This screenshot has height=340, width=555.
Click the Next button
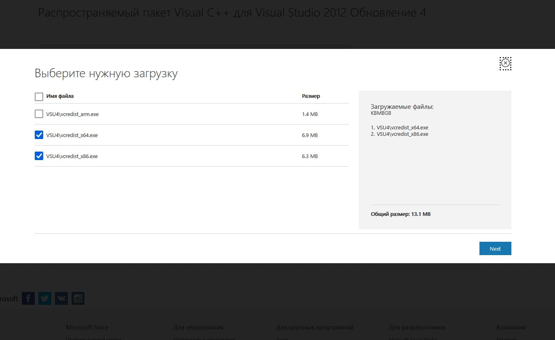point(495,249)
